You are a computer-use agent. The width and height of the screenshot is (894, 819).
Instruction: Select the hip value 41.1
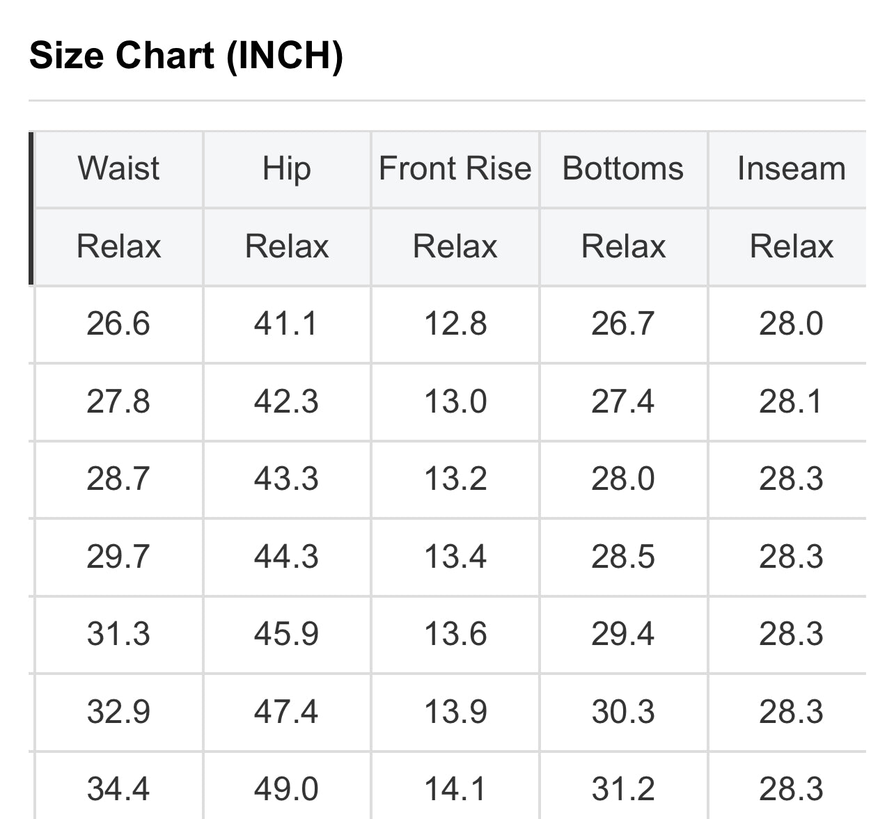point(286,324)
